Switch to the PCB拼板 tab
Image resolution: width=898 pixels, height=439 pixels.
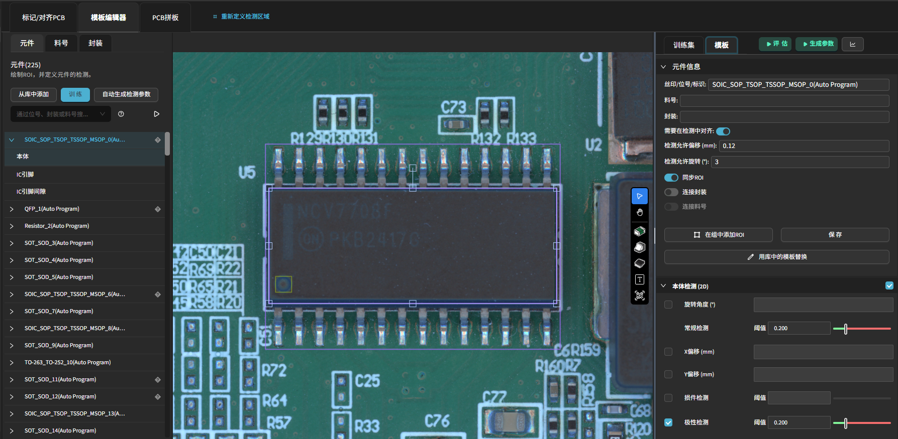tap(165, 18)
